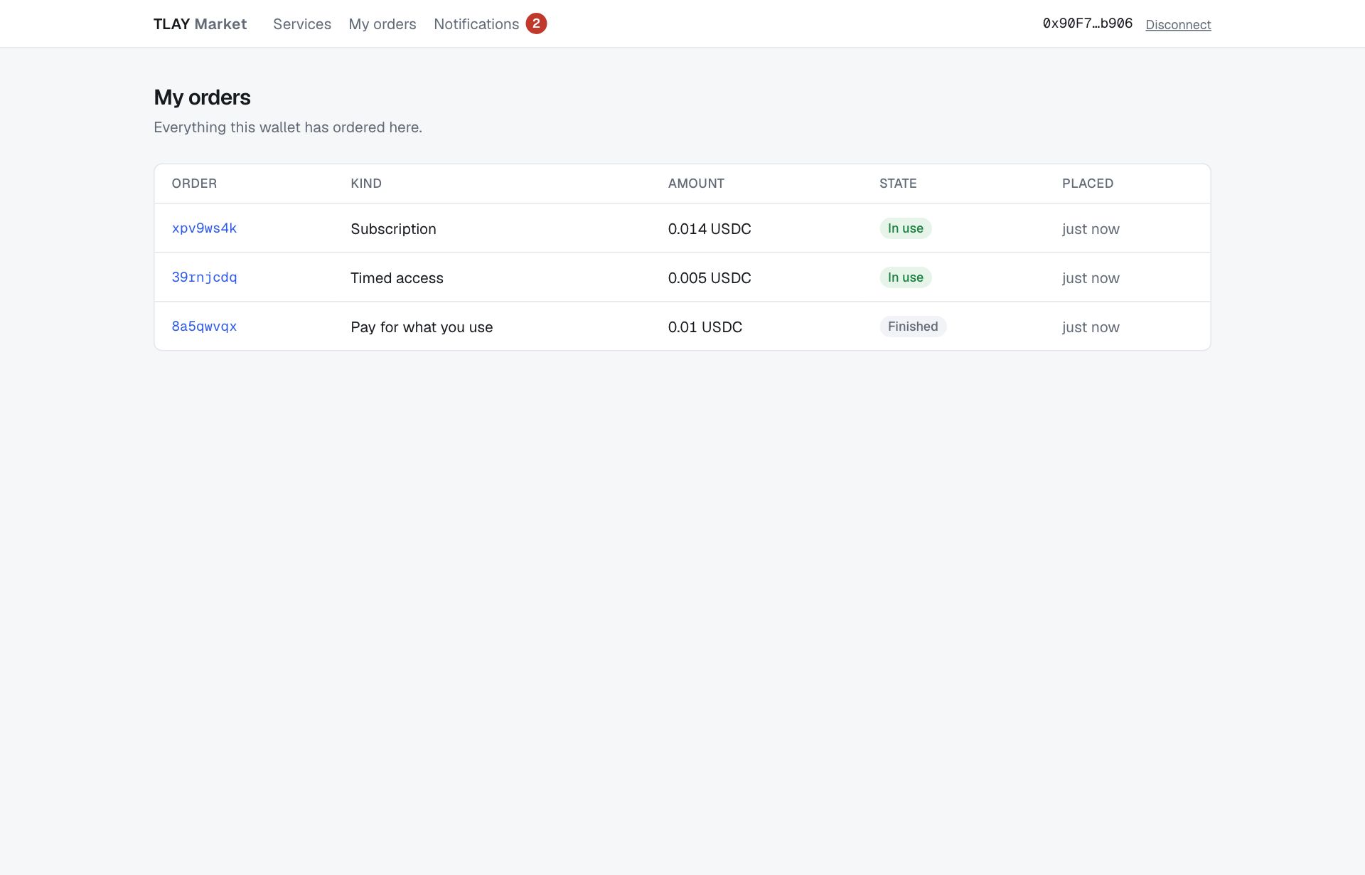1365x875 pixels.
Task: Click the PLACED column header
Action: (x=1088, y=184)
